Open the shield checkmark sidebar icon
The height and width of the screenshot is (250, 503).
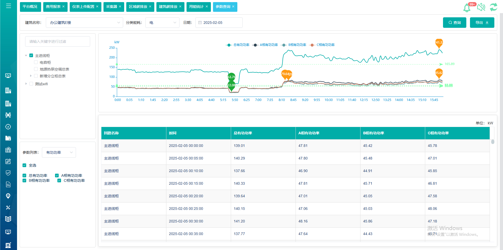click(8, 173)
